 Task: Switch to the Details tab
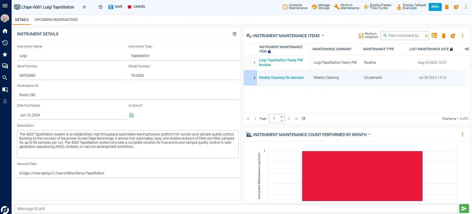[x=22, y=20]
